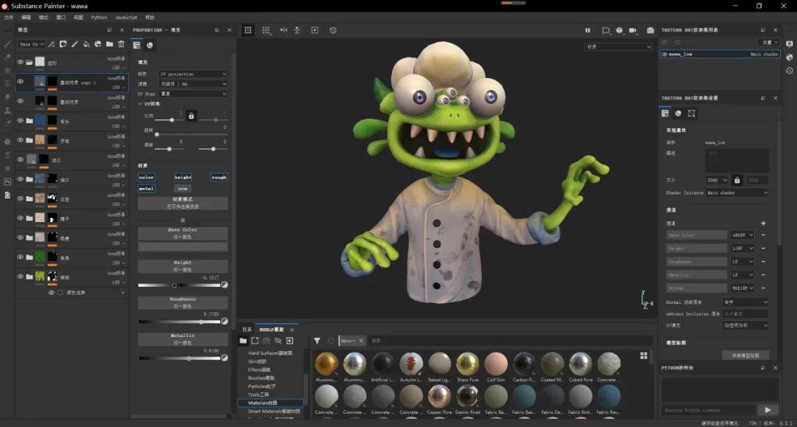Enable the 'nrm' material channel
797x427 pixels.
pos(183,188)
